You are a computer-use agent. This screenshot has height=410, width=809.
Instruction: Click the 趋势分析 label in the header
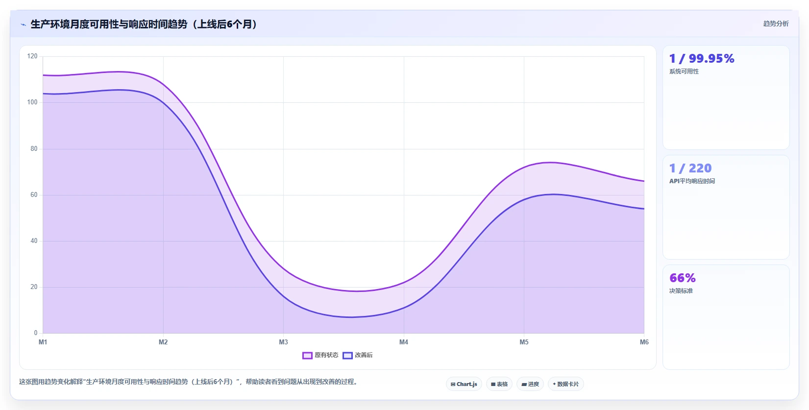point(776,24)
